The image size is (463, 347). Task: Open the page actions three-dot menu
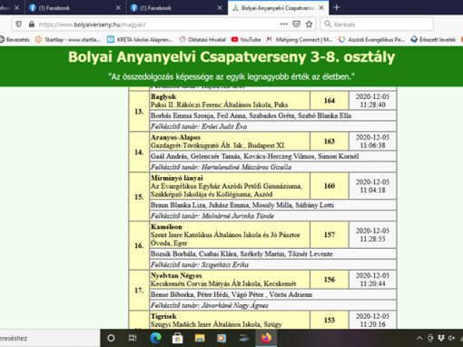pyautogui.click(x=283, y=25)
